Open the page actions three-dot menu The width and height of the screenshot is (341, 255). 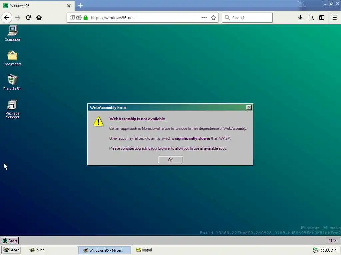pyautogui.click(x=204, y=18)
